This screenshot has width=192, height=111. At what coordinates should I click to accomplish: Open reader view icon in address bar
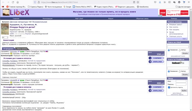point(134,2)
